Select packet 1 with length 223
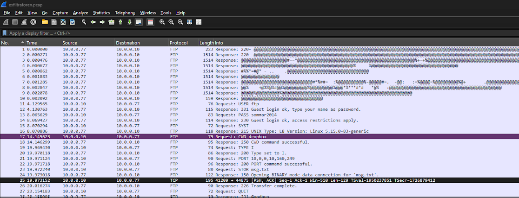The width and height of the screenshot is (519, 198). (259, 50)
